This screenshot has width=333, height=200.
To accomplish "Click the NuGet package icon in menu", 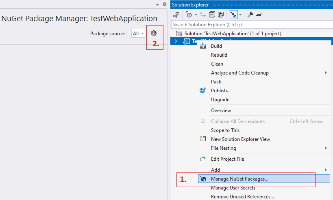I will [x=203, y=179].
